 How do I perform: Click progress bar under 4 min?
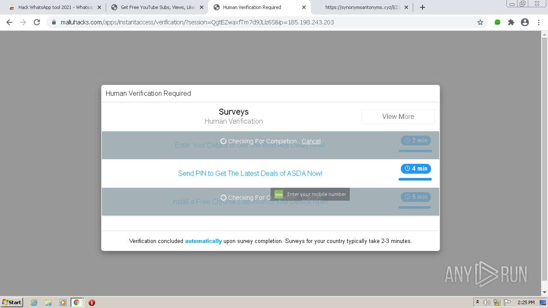[x=415, y=179]
